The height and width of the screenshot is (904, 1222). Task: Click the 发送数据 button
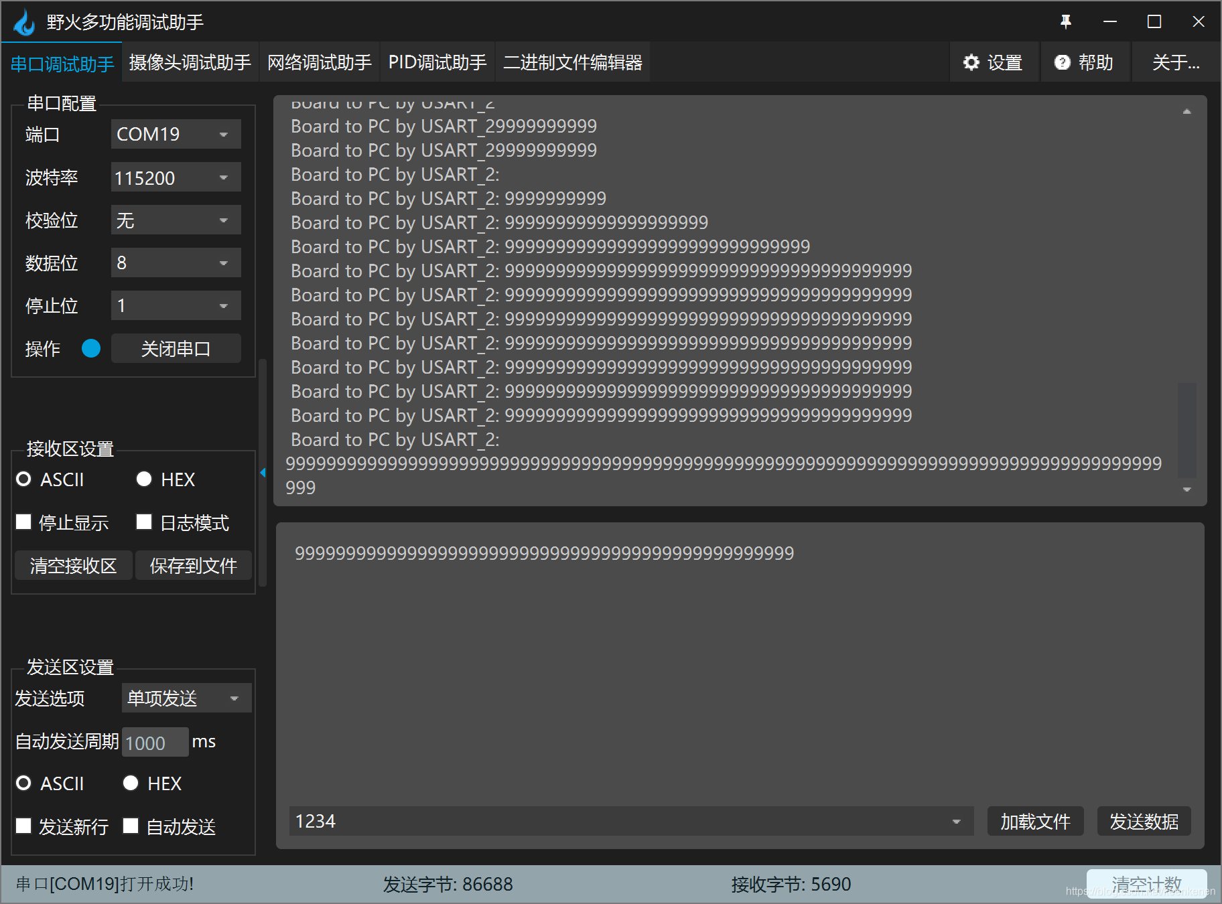[1144, 821]
